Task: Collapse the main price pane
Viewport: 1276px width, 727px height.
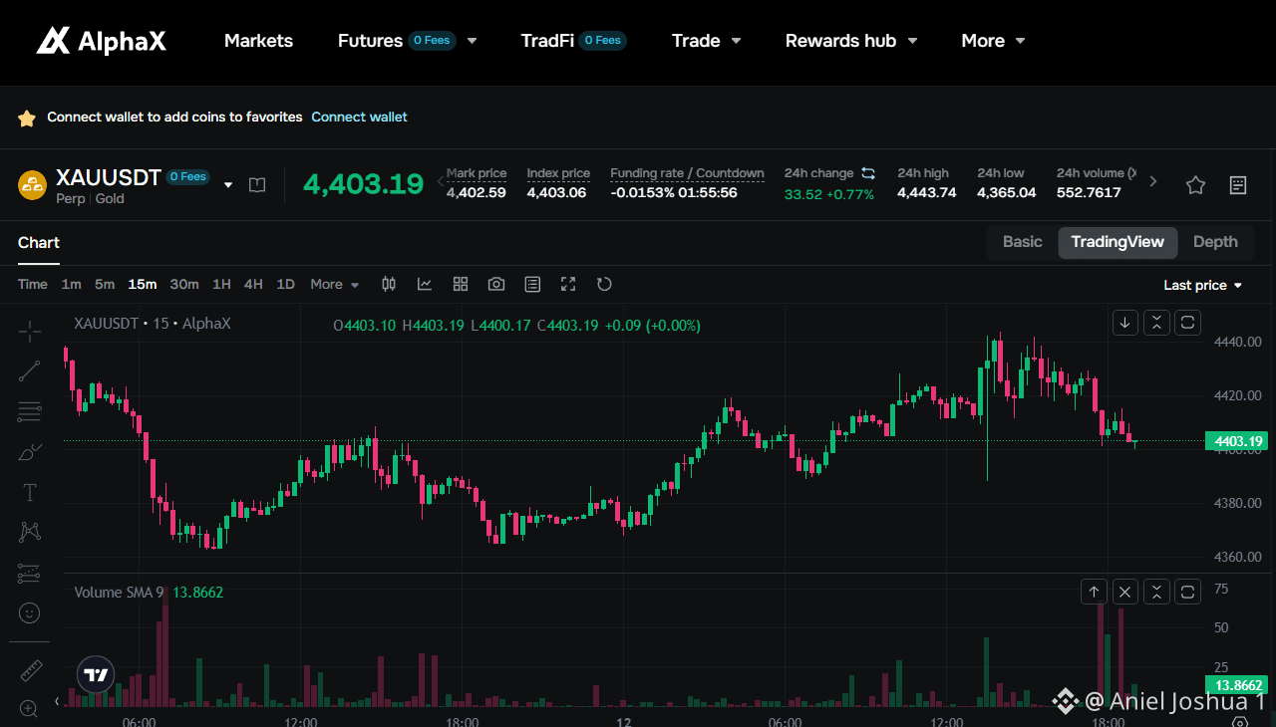Action: click(1156, 323)
